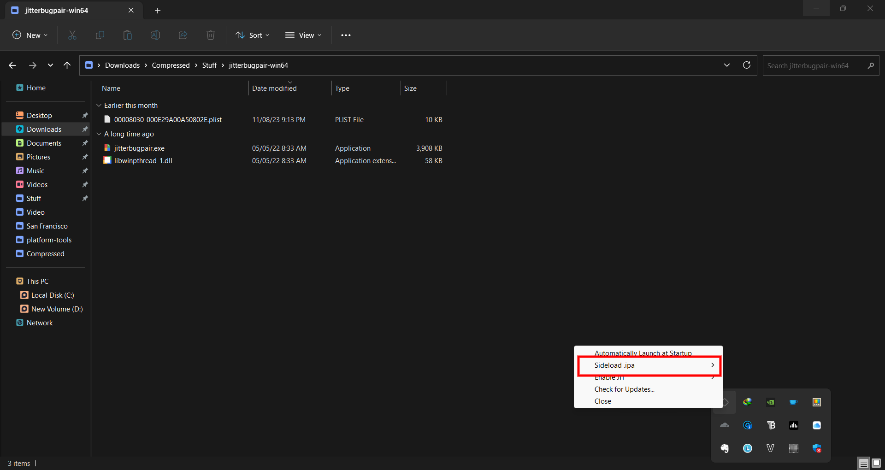Image resolution: width=885 pixels, height=470 pixels.
Task: Click the New button
Action: (x=30, y=35)
